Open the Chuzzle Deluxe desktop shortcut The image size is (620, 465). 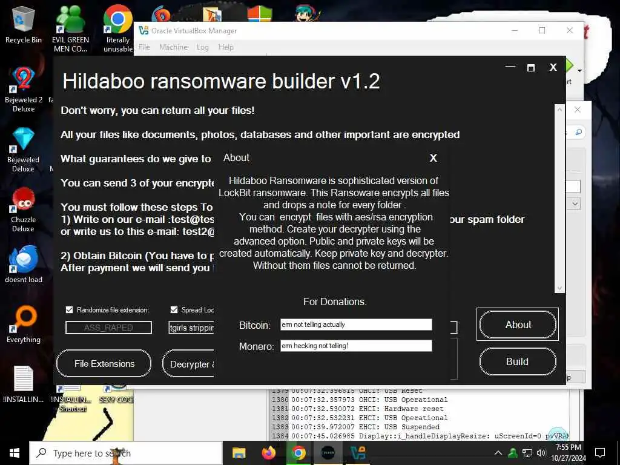tap(24, 210)
